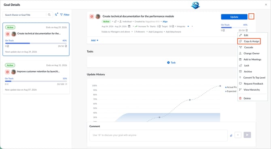Open the Filter option
The width and height of the screenshot is (271, 149).
[65, 15]
